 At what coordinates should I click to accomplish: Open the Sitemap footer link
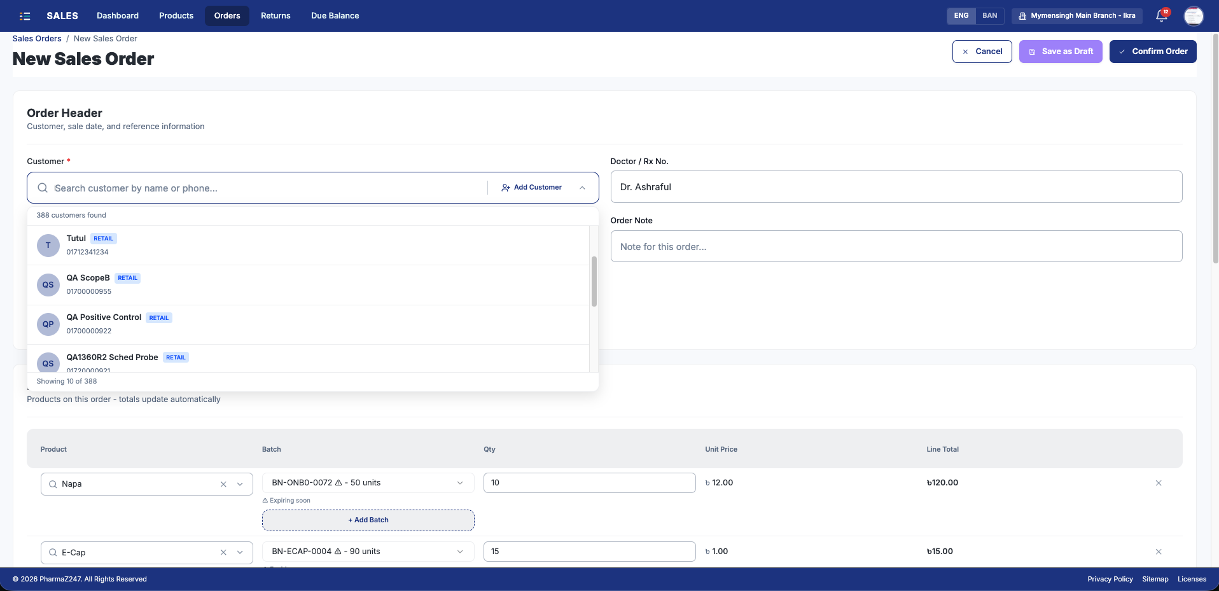[x=1155, y=580]
